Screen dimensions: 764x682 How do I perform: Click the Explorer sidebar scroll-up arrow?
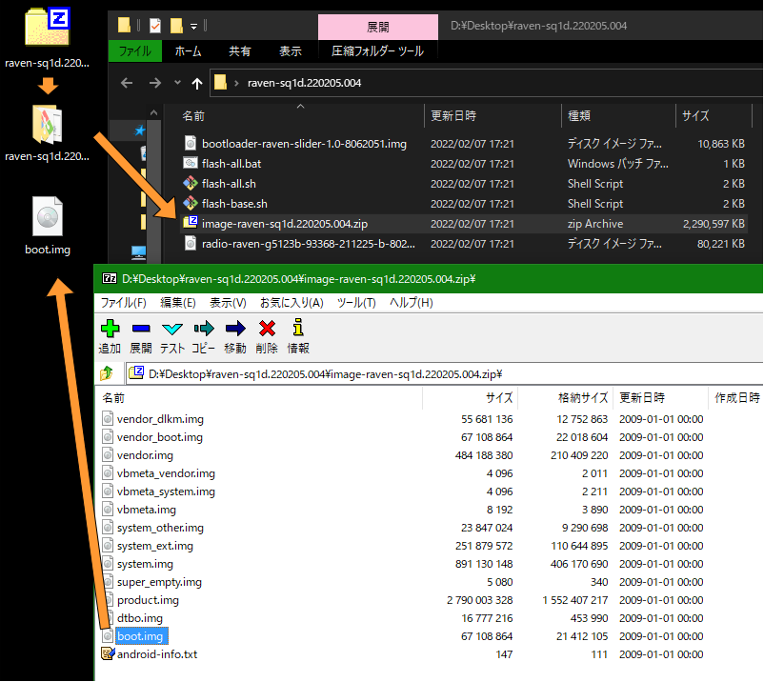coord(154,113)
